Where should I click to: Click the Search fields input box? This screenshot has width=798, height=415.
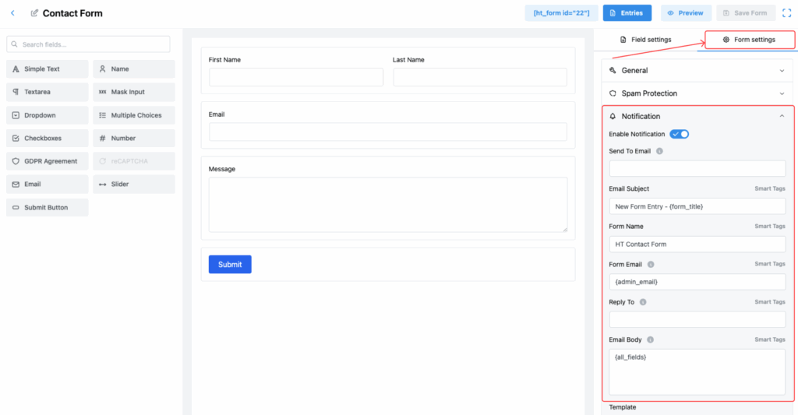coord(88,44)
